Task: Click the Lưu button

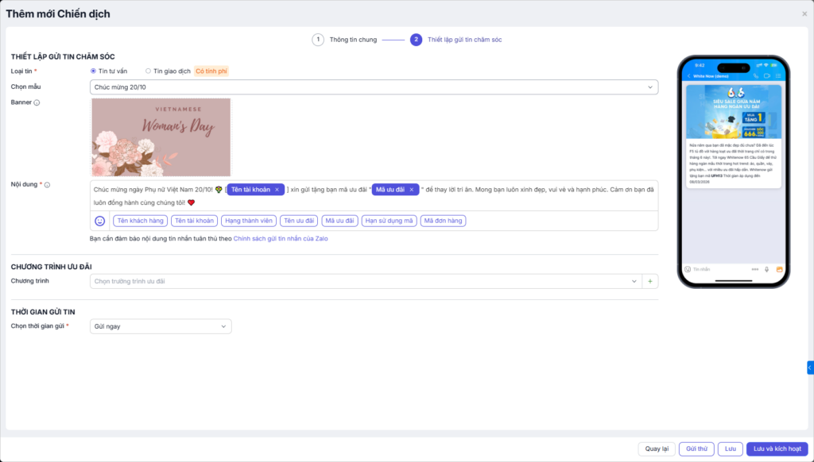Action: click(731, 449)
